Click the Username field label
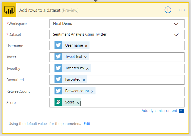 (x=15, y=46)
